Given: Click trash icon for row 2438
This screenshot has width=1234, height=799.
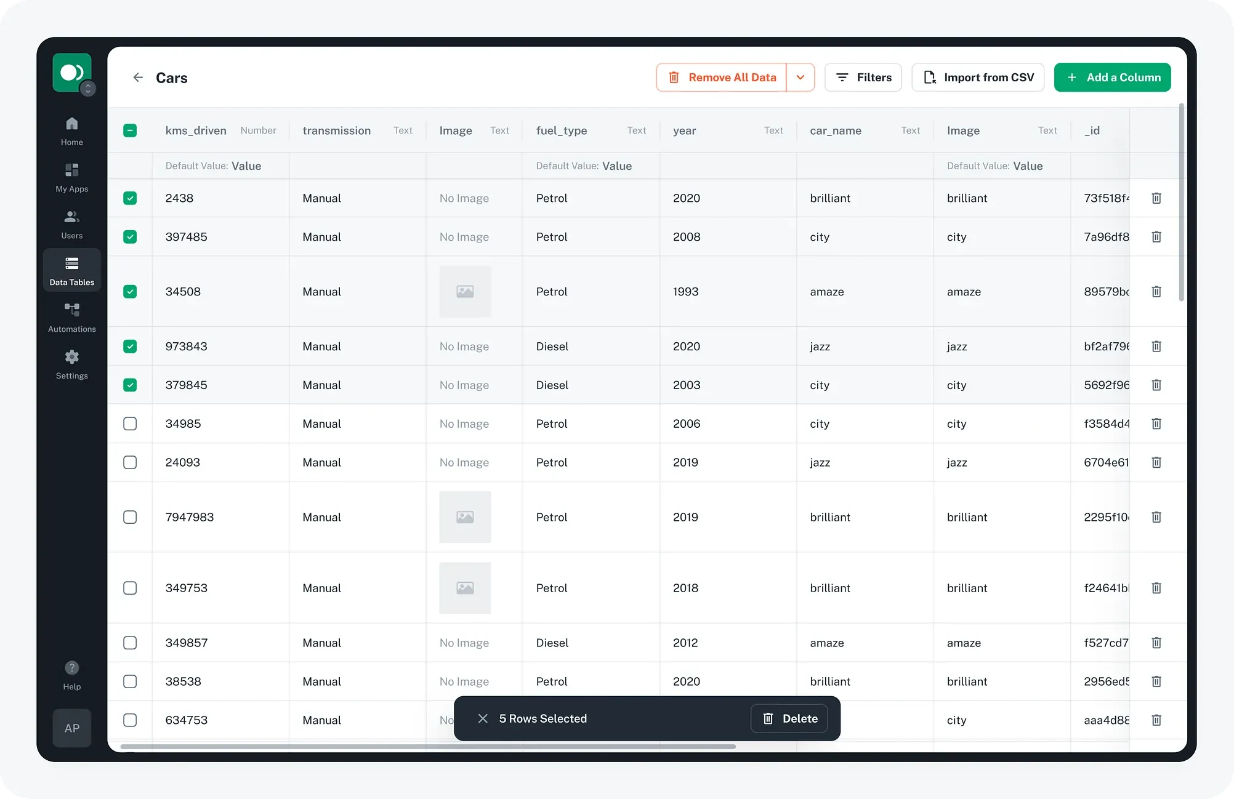Looking at the screenshot, I should [x=1156, y=198].
